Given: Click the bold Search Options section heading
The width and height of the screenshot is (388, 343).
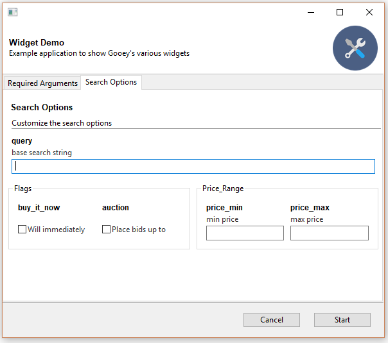Looking at the screenshot, I should point(42,107).
